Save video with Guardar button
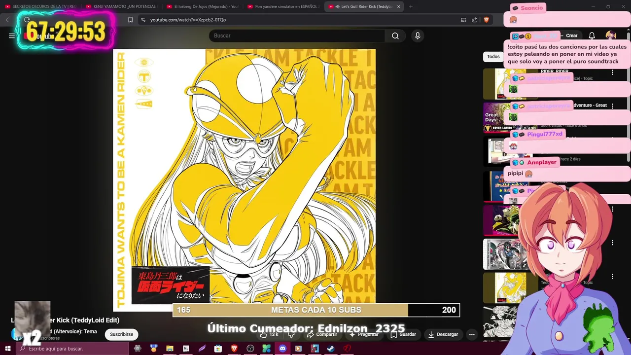The width and height of the screenshot is (631, 355). tap(403, 334)
